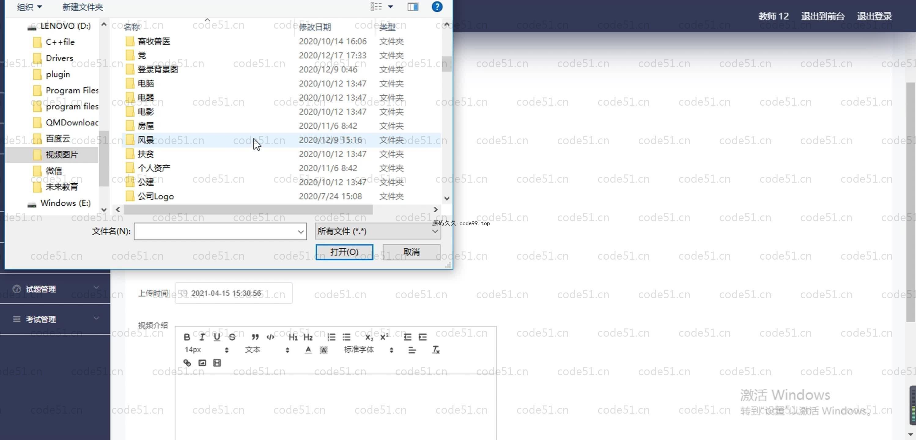Click the 退出登录 link
916x440 pixels.
874,16
